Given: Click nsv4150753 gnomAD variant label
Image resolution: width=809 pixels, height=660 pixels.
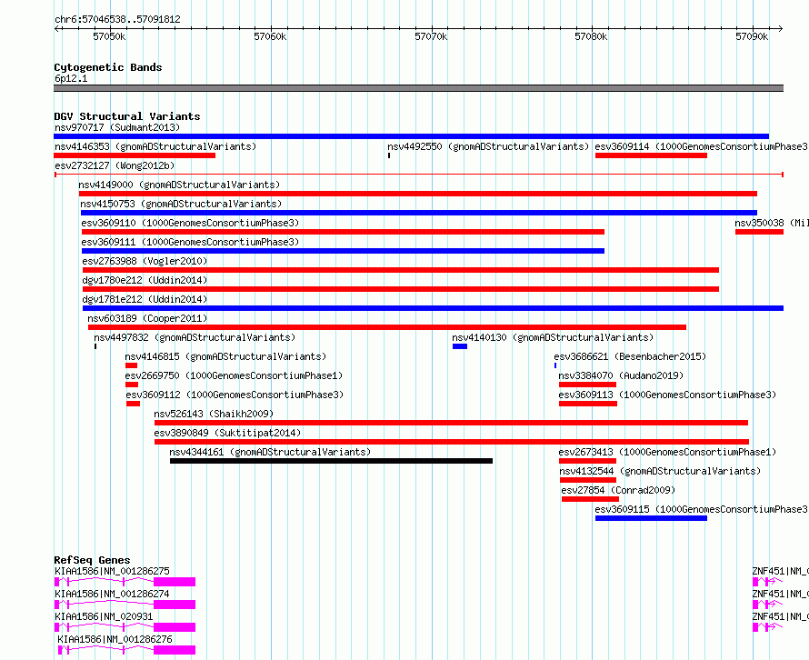Looking at the screenshot, I should (x=181, y=204).
